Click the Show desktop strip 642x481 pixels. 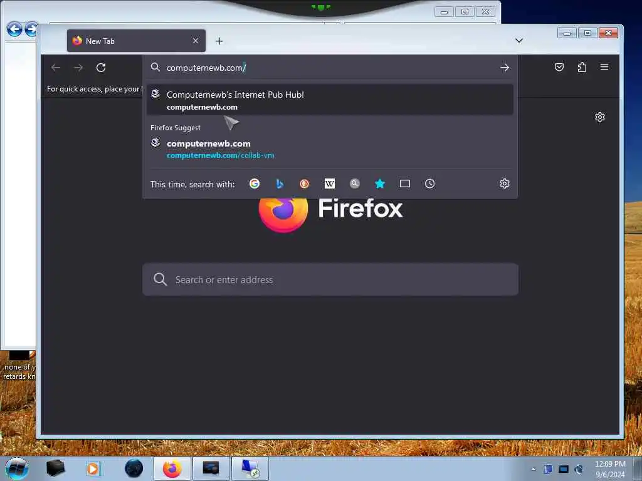[x=638, y=468]
